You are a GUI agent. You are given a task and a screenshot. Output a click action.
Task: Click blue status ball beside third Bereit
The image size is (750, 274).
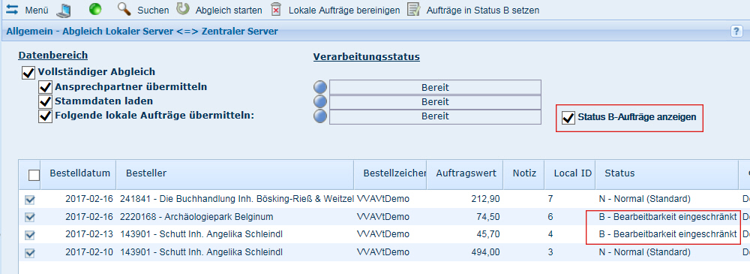click(x=320, y=116)
